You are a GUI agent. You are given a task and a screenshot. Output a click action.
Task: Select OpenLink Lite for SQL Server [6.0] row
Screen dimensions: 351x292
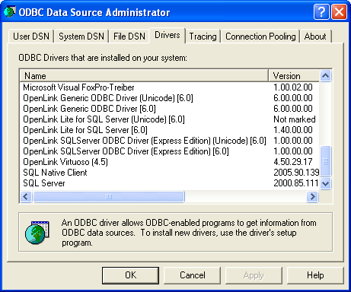click(x=85, y=130)
